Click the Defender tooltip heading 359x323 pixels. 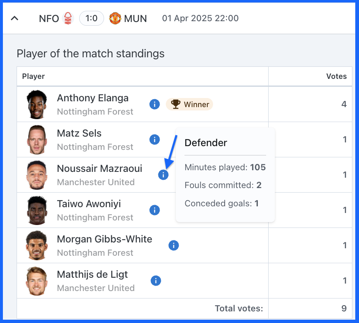click(x=206, y=142)
